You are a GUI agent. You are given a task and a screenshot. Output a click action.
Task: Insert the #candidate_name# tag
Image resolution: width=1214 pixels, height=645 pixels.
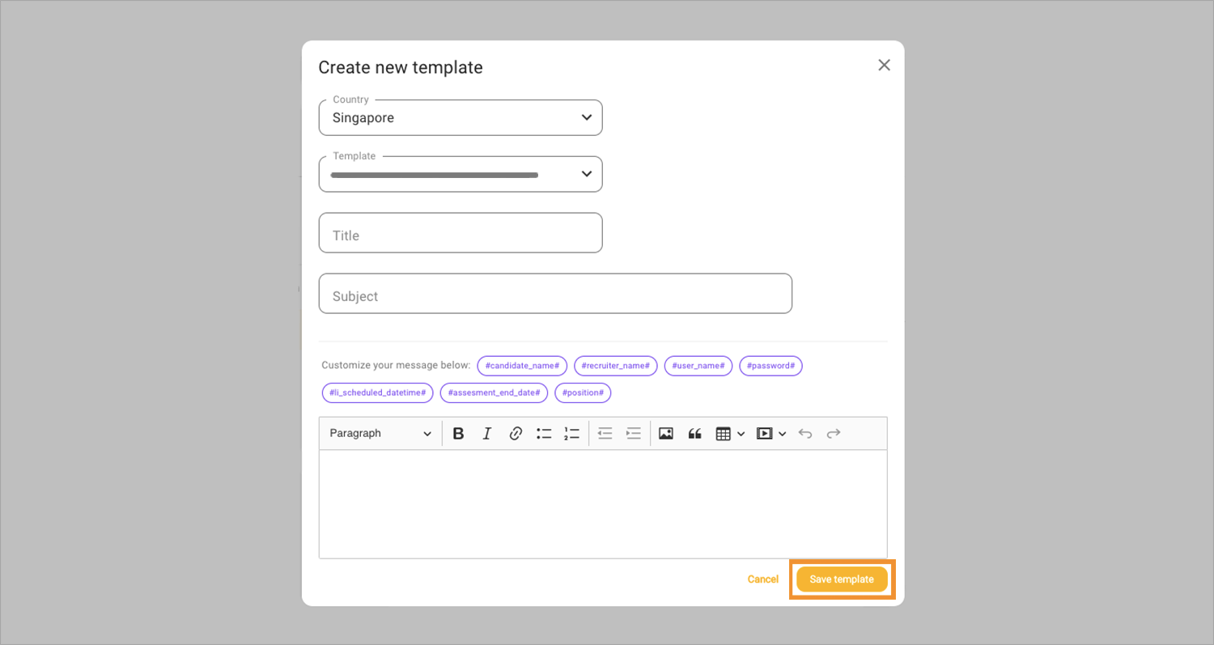pyautogui.click(x=522, y=366)
